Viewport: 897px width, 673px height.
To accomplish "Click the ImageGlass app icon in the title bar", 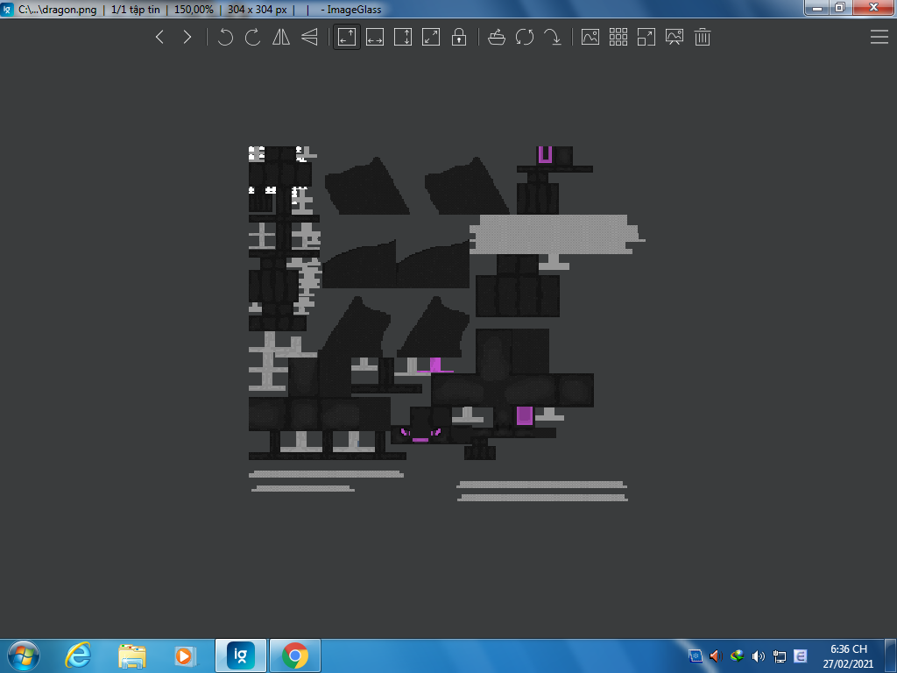I will coord(7,9).
